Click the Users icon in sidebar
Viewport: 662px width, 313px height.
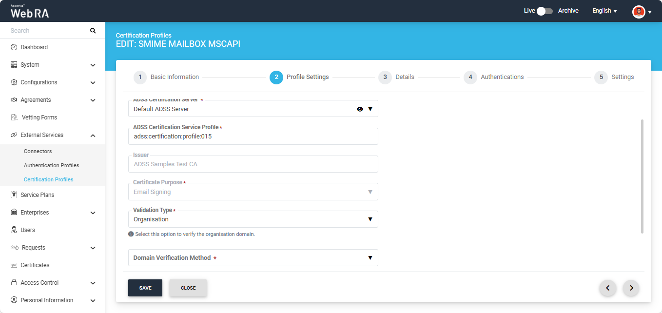click(14, 230)
